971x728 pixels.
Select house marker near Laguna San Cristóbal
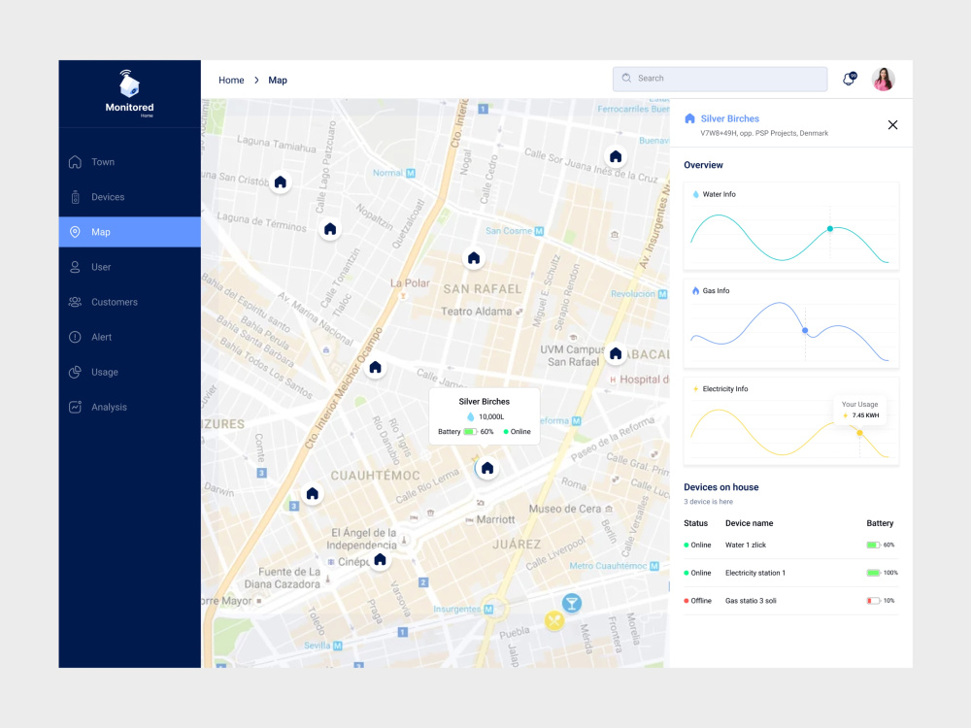point(281,182)
